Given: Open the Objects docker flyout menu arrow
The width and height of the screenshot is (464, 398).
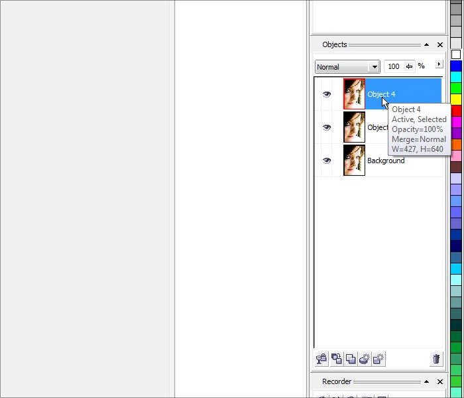Looking at the screenshot, I should (438, 64).
